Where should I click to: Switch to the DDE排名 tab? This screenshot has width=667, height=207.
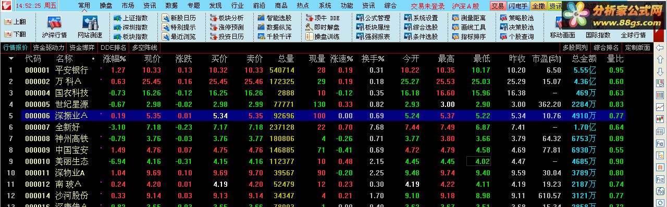coord(114,47)
